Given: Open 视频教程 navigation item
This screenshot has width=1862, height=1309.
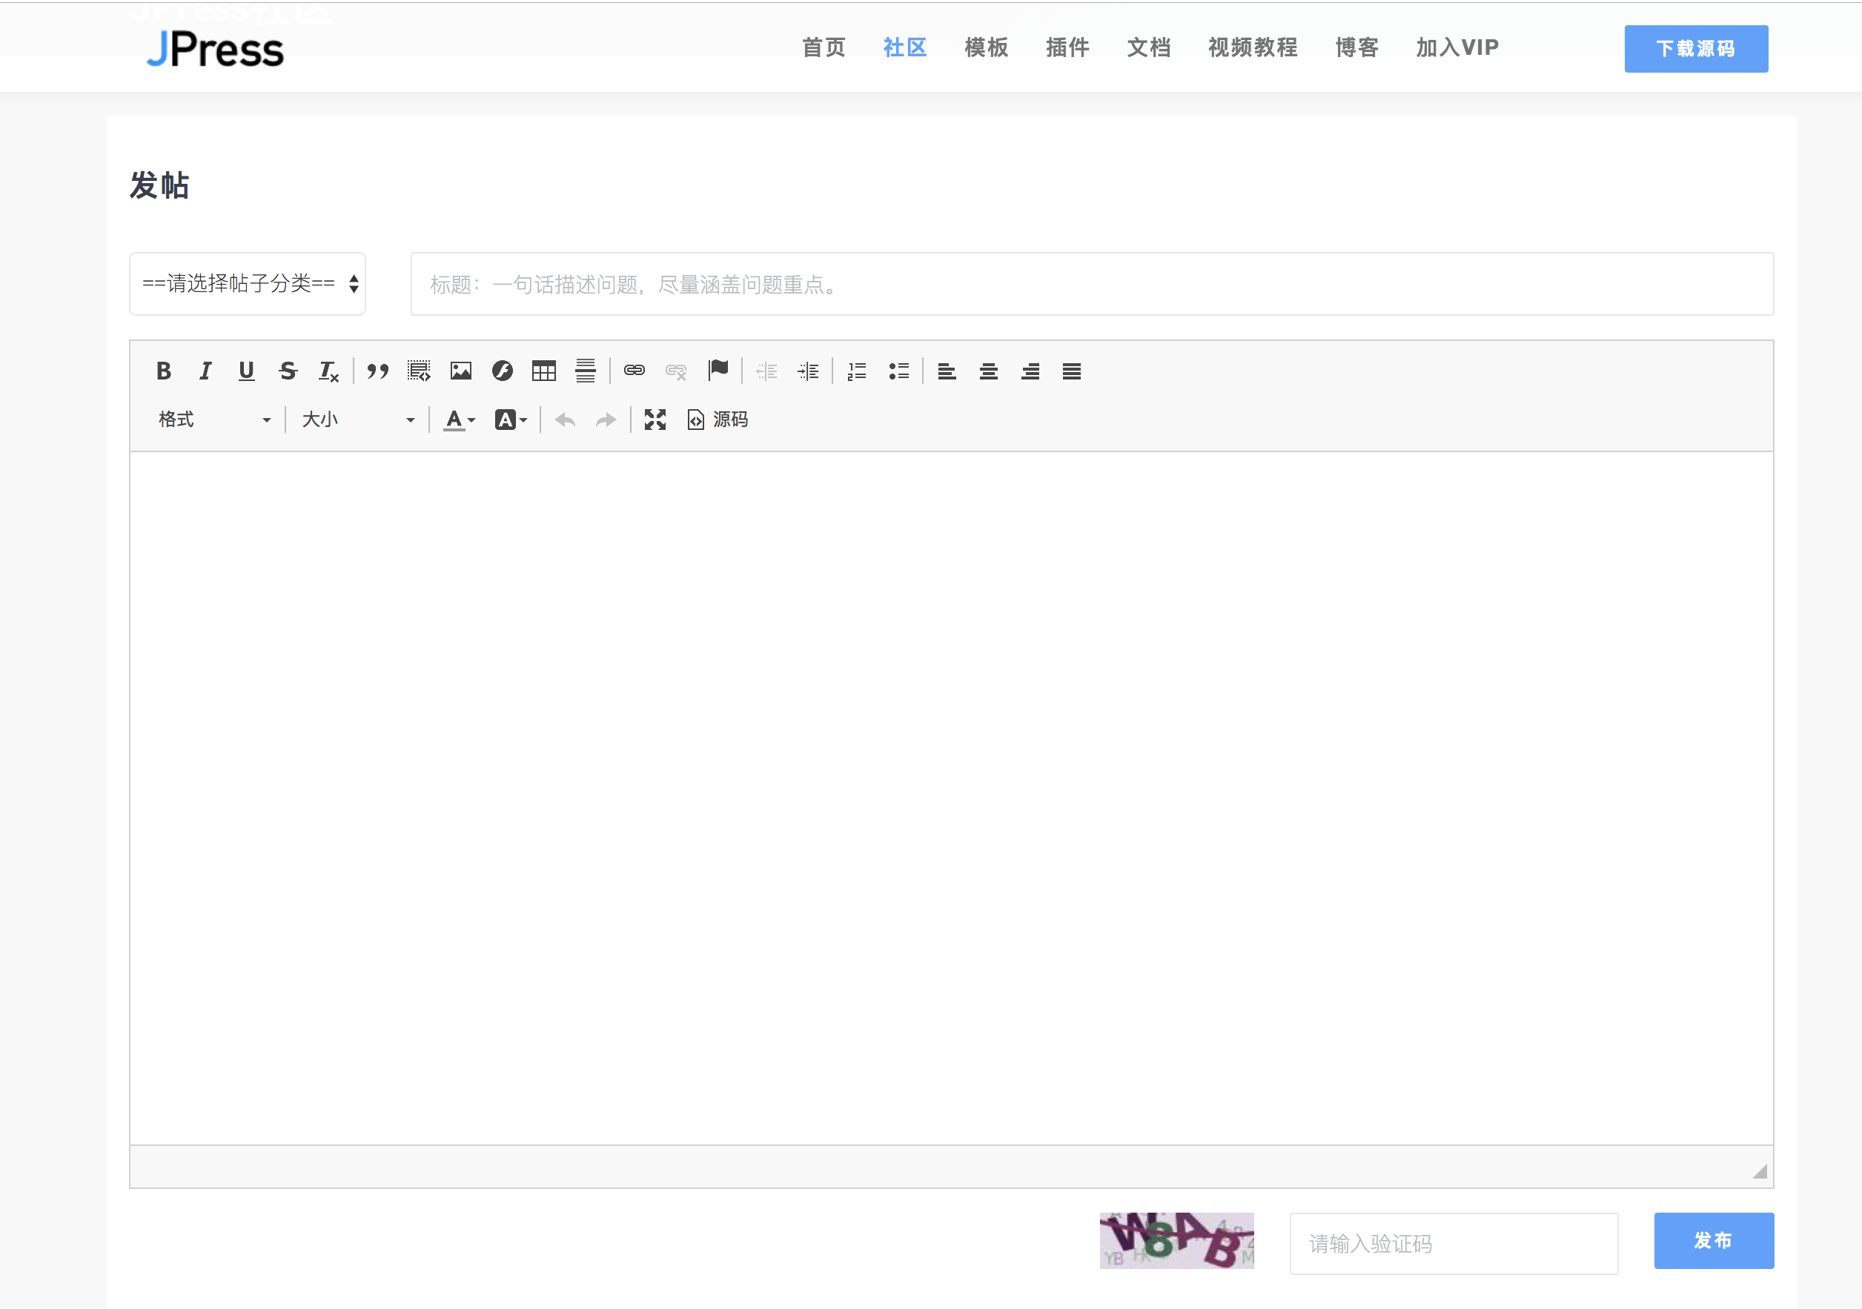Looking at the screenshot, I should point(1252,48).
